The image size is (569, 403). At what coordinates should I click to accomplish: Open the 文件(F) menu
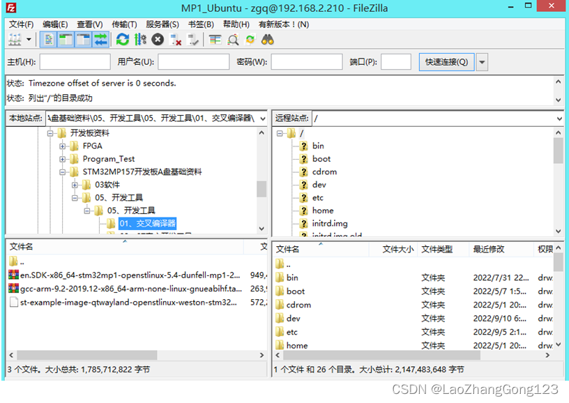(22, 24)
